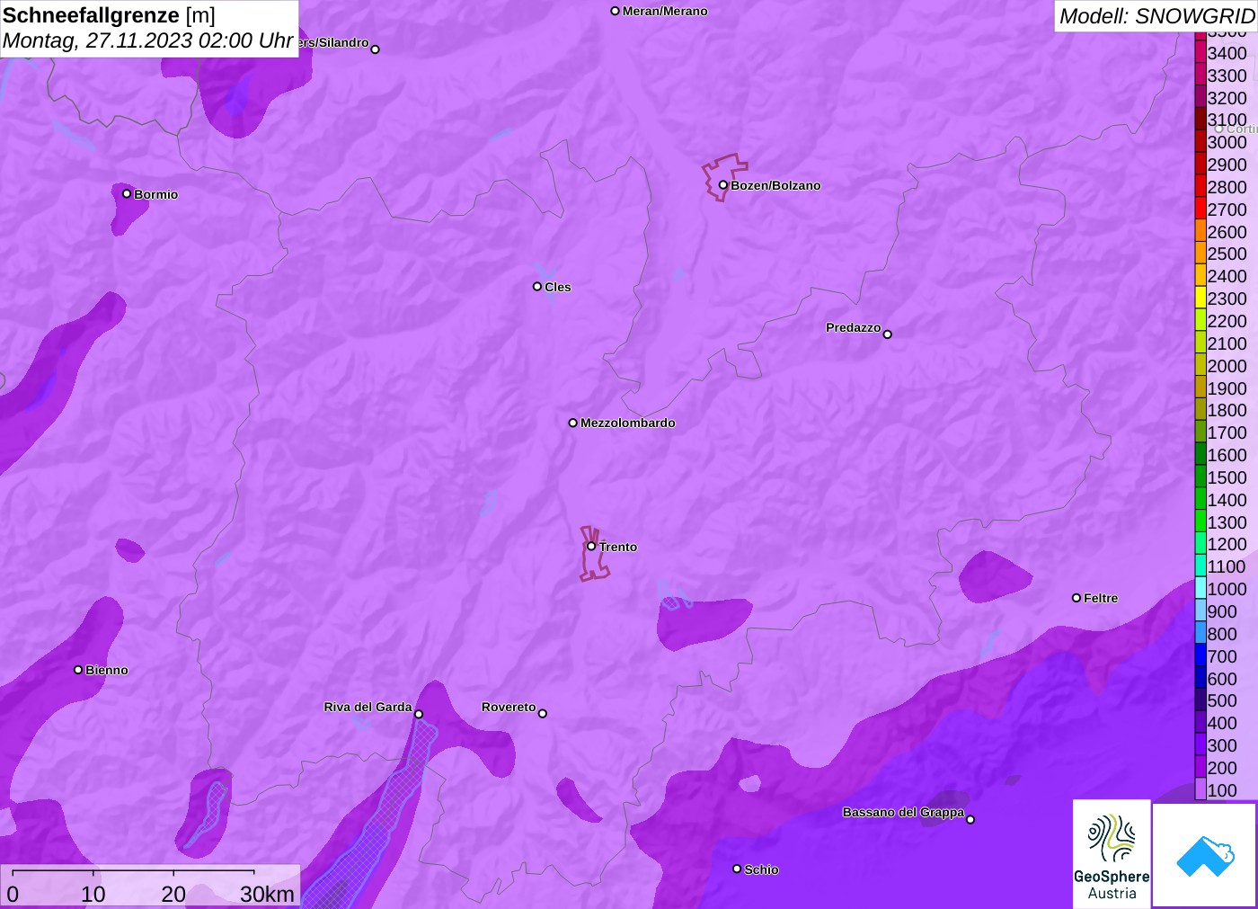Click the Riva del Garda marker
Screen dimensions: 1258x909
click(x=419, y=714)
